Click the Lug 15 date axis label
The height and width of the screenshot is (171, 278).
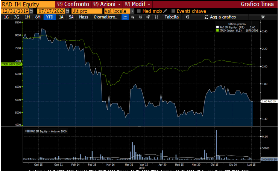[x=251, y=165]
